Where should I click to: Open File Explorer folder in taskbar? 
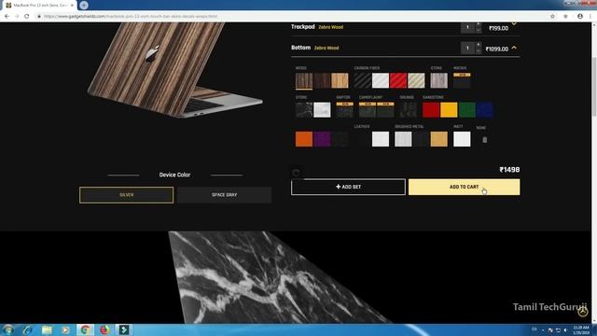pyautogui.click(x=47, y=329)
